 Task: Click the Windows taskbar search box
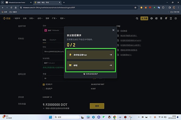point(67,117)
